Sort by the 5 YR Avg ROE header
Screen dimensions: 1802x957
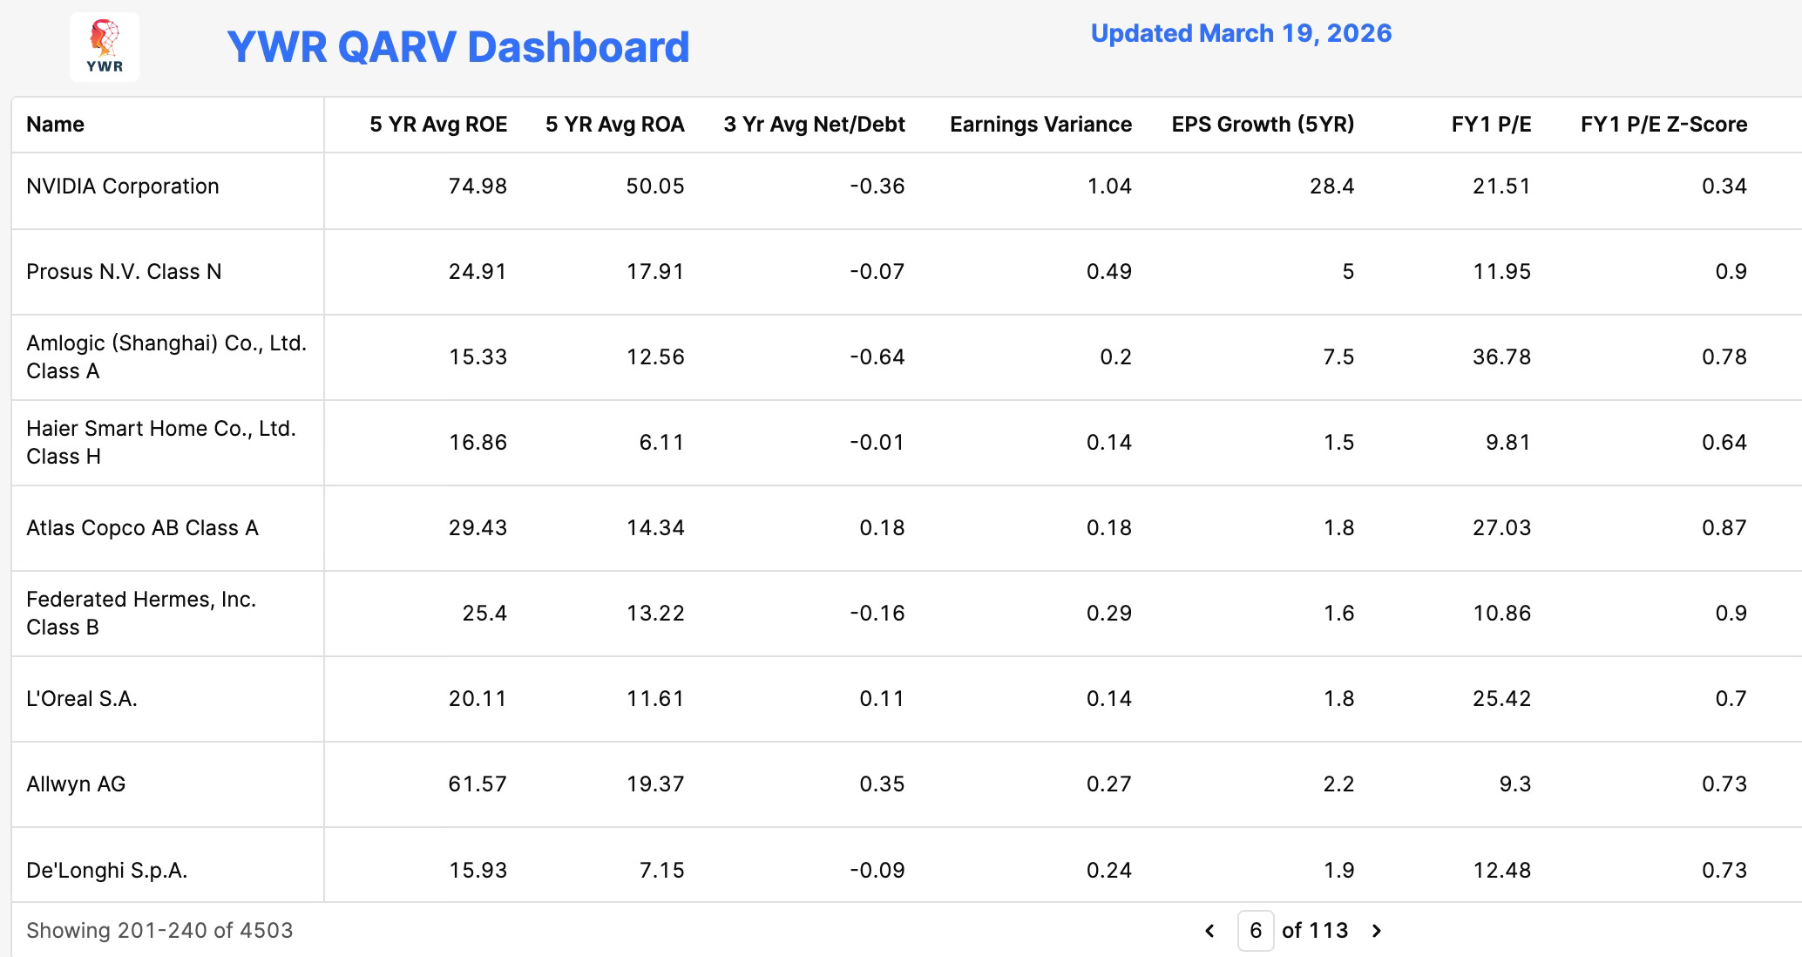[x=437, y=125]
